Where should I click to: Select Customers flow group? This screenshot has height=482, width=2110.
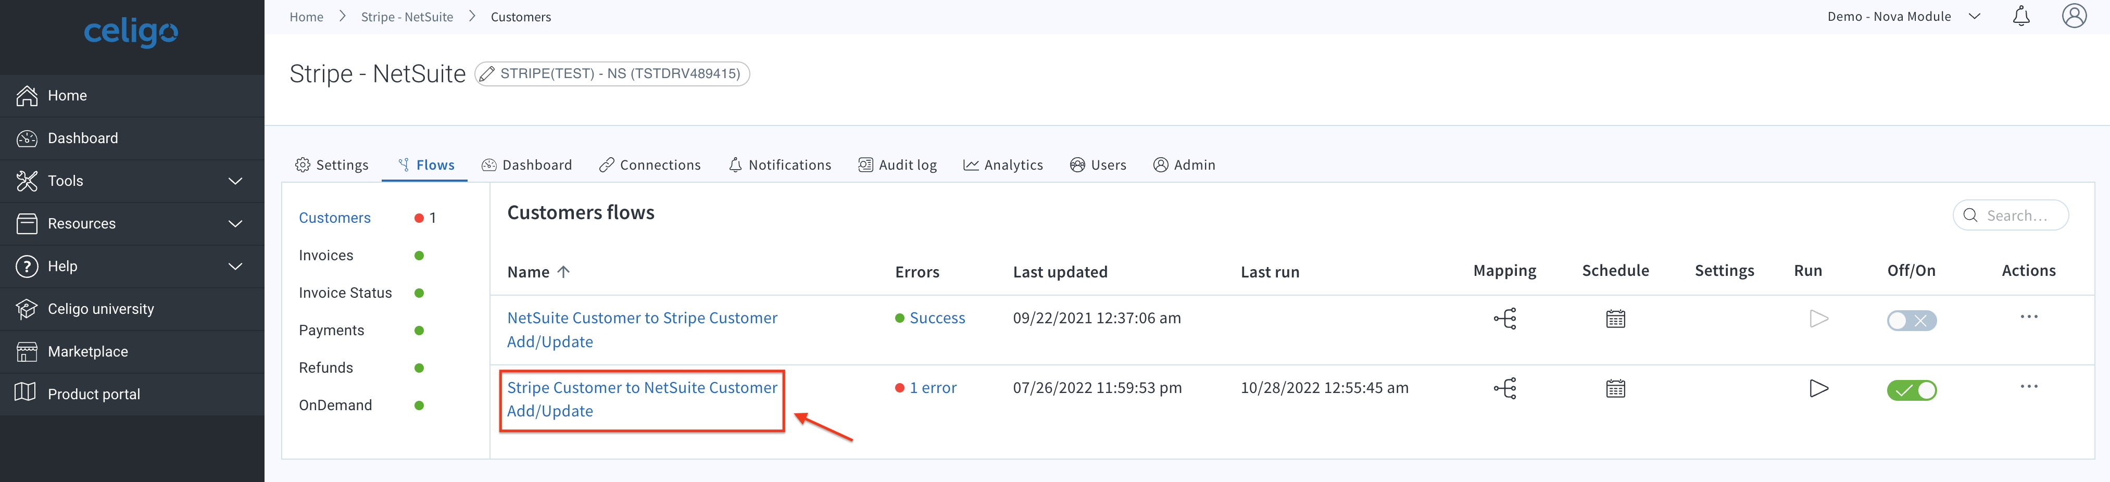[x=334, y=218]
